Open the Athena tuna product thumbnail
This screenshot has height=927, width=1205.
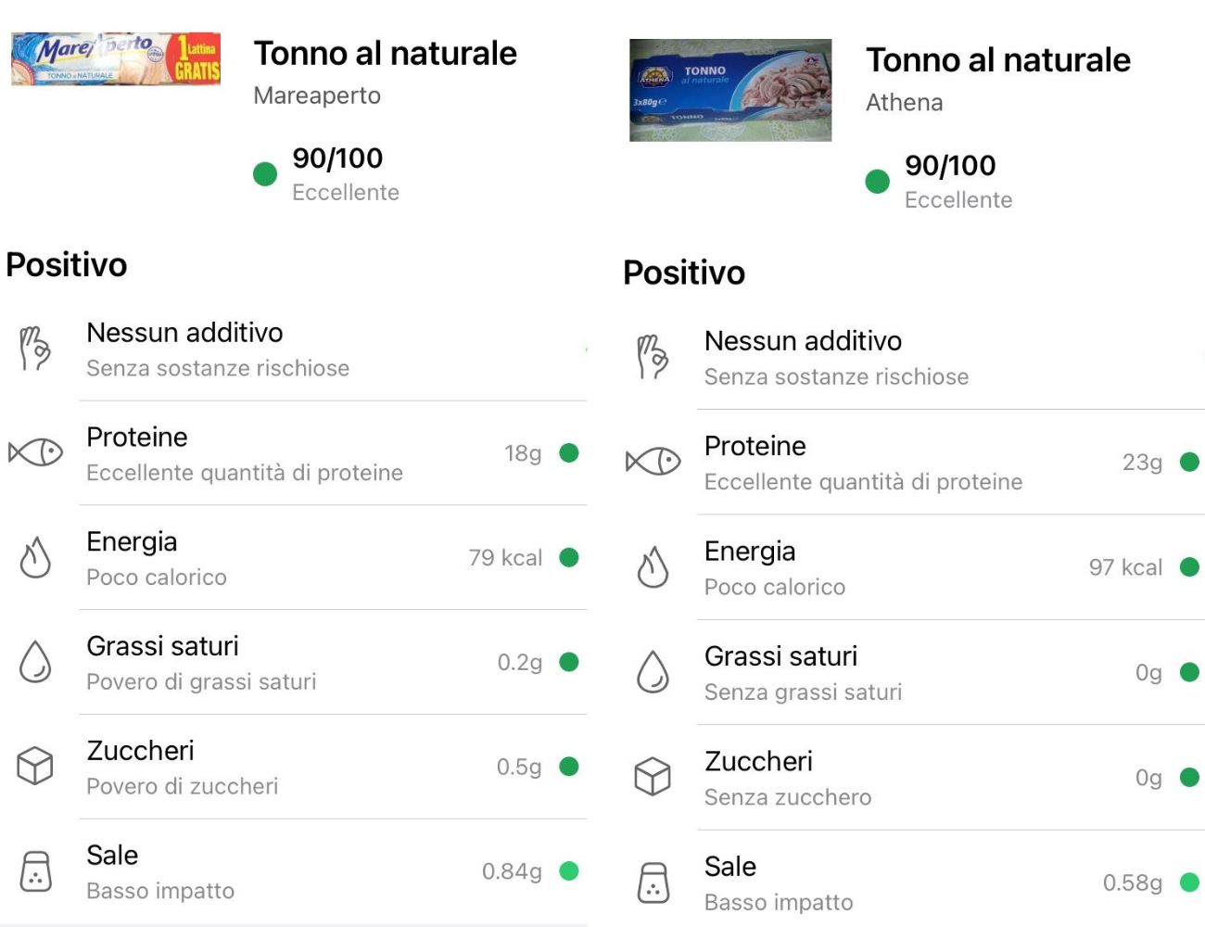[729, 91]
